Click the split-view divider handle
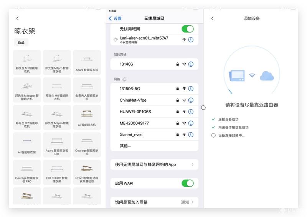This screenshot has width=307, height=217. coord(203,108)
